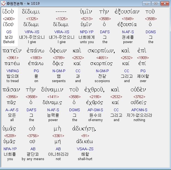Click Strong's number <5213>
Image resolution: width=171 pixels, height=170 pixels.
[87, 19]
